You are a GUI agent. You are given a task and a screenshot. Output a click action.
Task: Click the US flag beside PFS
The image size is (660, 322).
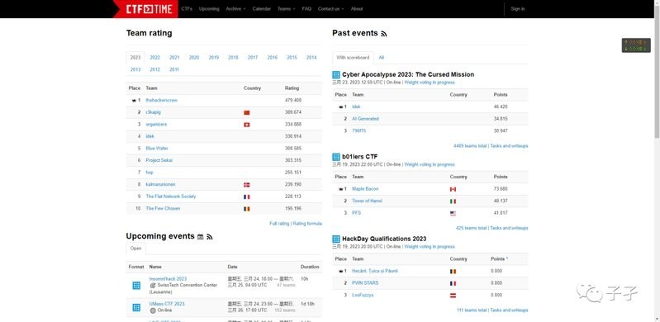pos(453,213)
